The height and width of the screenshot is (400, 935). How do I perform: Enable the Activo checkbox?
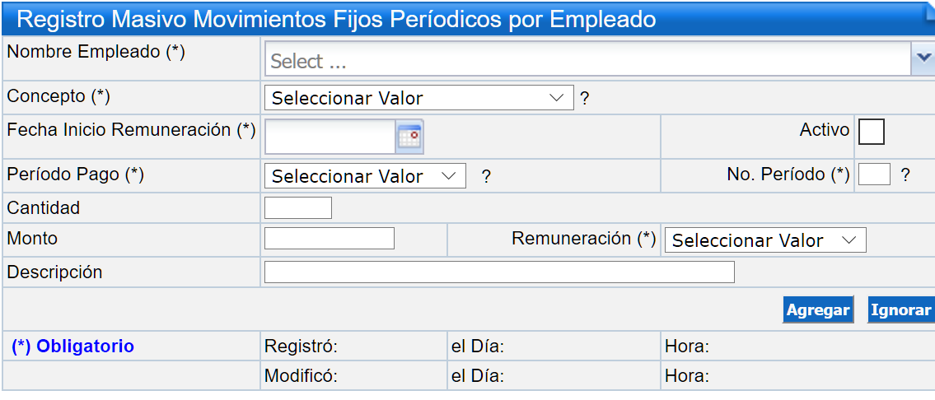[x=872, y=132]
